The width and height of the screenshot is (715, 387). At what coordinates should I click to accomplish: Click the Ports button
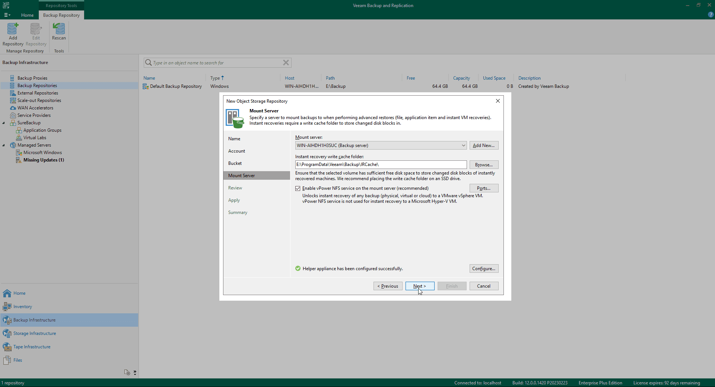pyautogui.click(x=484, y=188)
